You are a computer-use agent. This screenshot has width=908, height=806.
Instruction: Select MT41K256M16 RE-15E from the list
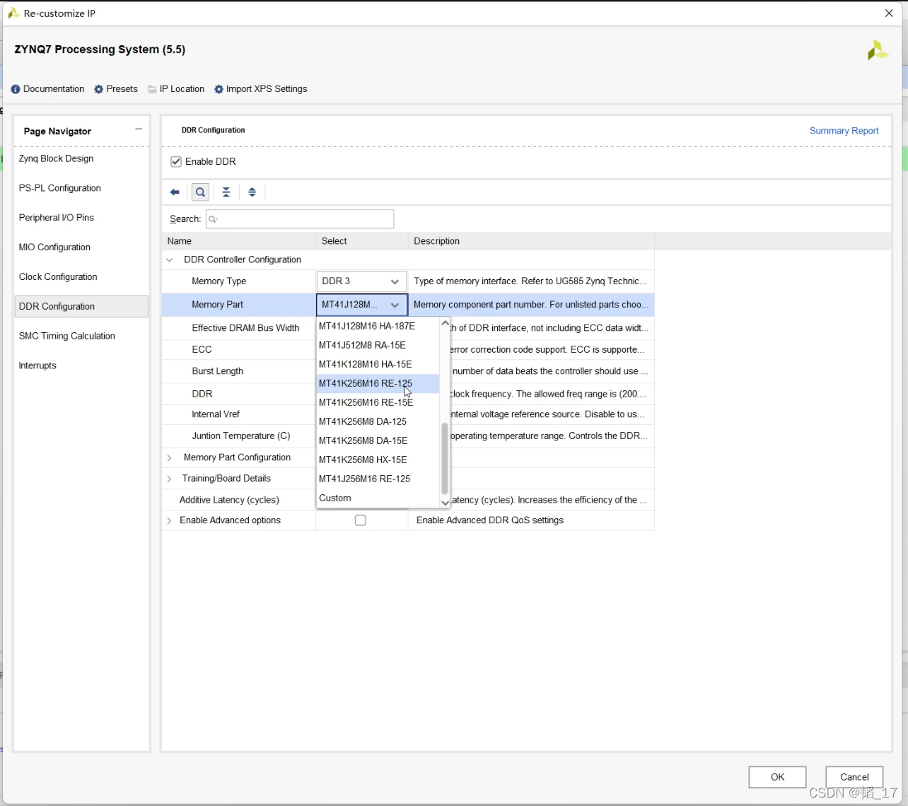coord(378,402)
